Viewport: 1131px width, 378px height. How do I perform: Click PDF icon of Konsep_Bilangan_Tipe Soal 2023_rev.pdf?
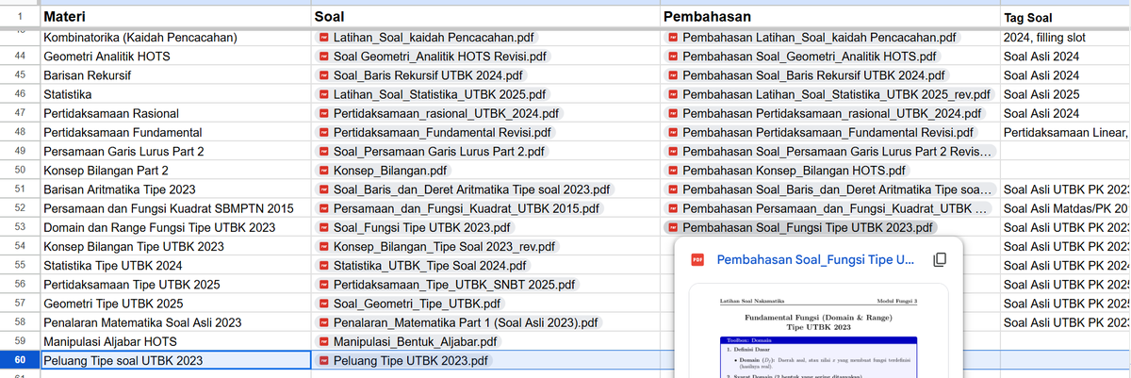[x=323, y=247]
